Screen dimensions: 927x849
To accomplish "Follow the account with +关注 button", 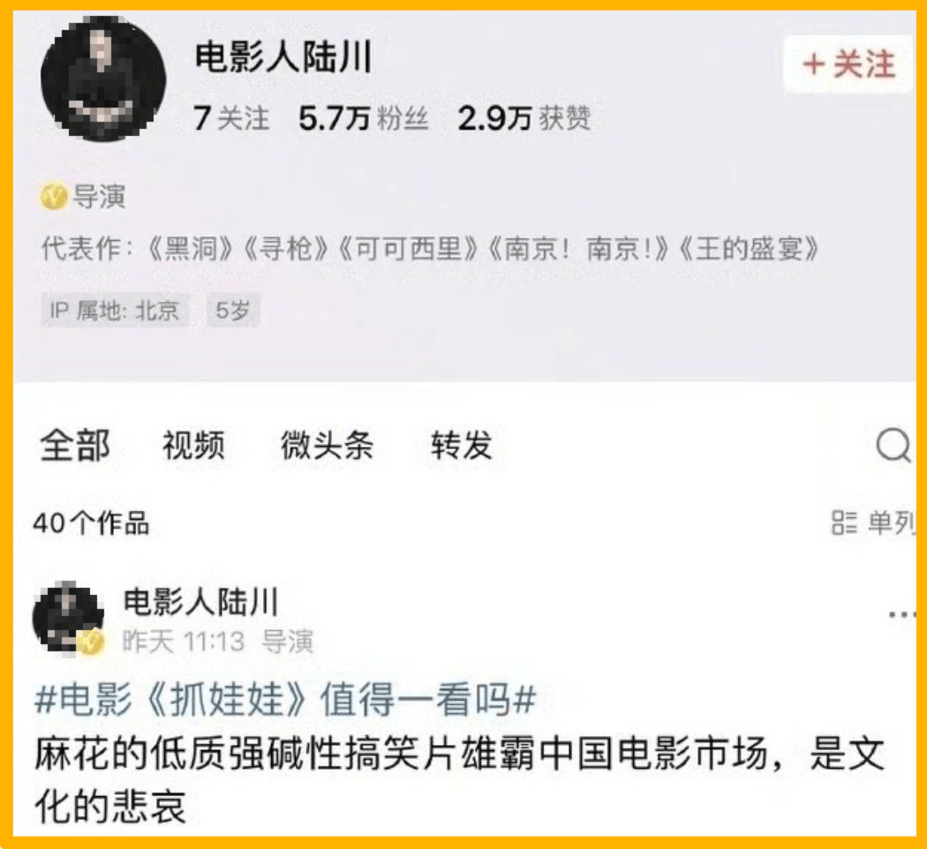I will 848,64.
